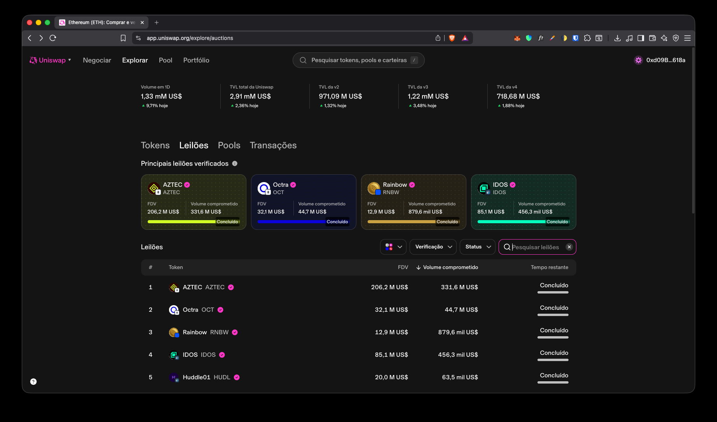Open the wallet 0xd09B...618a account button
Image resolution: width=717 pixels, height=422 pixels.
660,60
